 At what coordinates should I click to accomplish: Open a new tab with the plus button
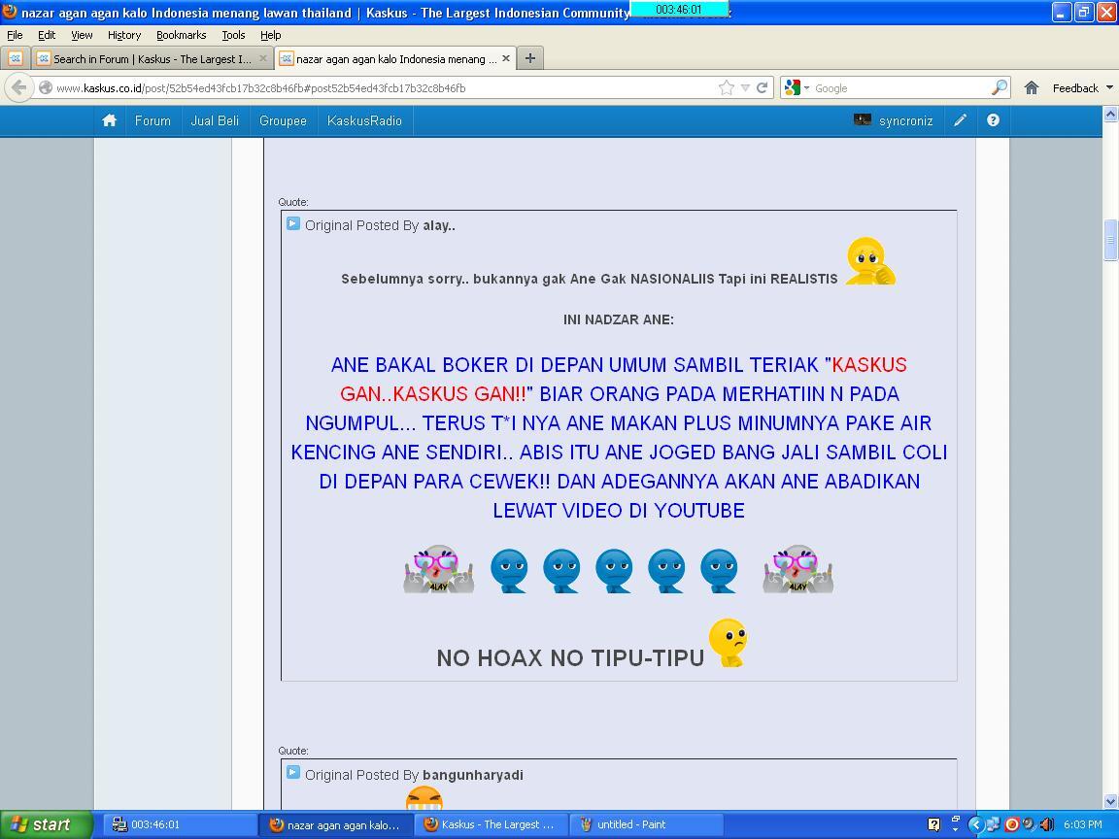pos(529,58)
